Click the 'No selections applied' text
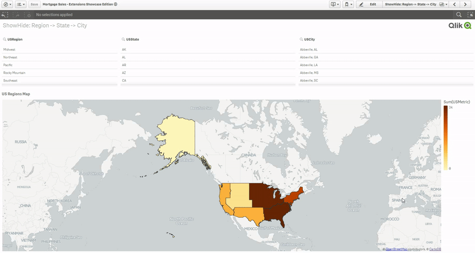The width and height of the screenshot is (475, 253). tap(54, 14)
